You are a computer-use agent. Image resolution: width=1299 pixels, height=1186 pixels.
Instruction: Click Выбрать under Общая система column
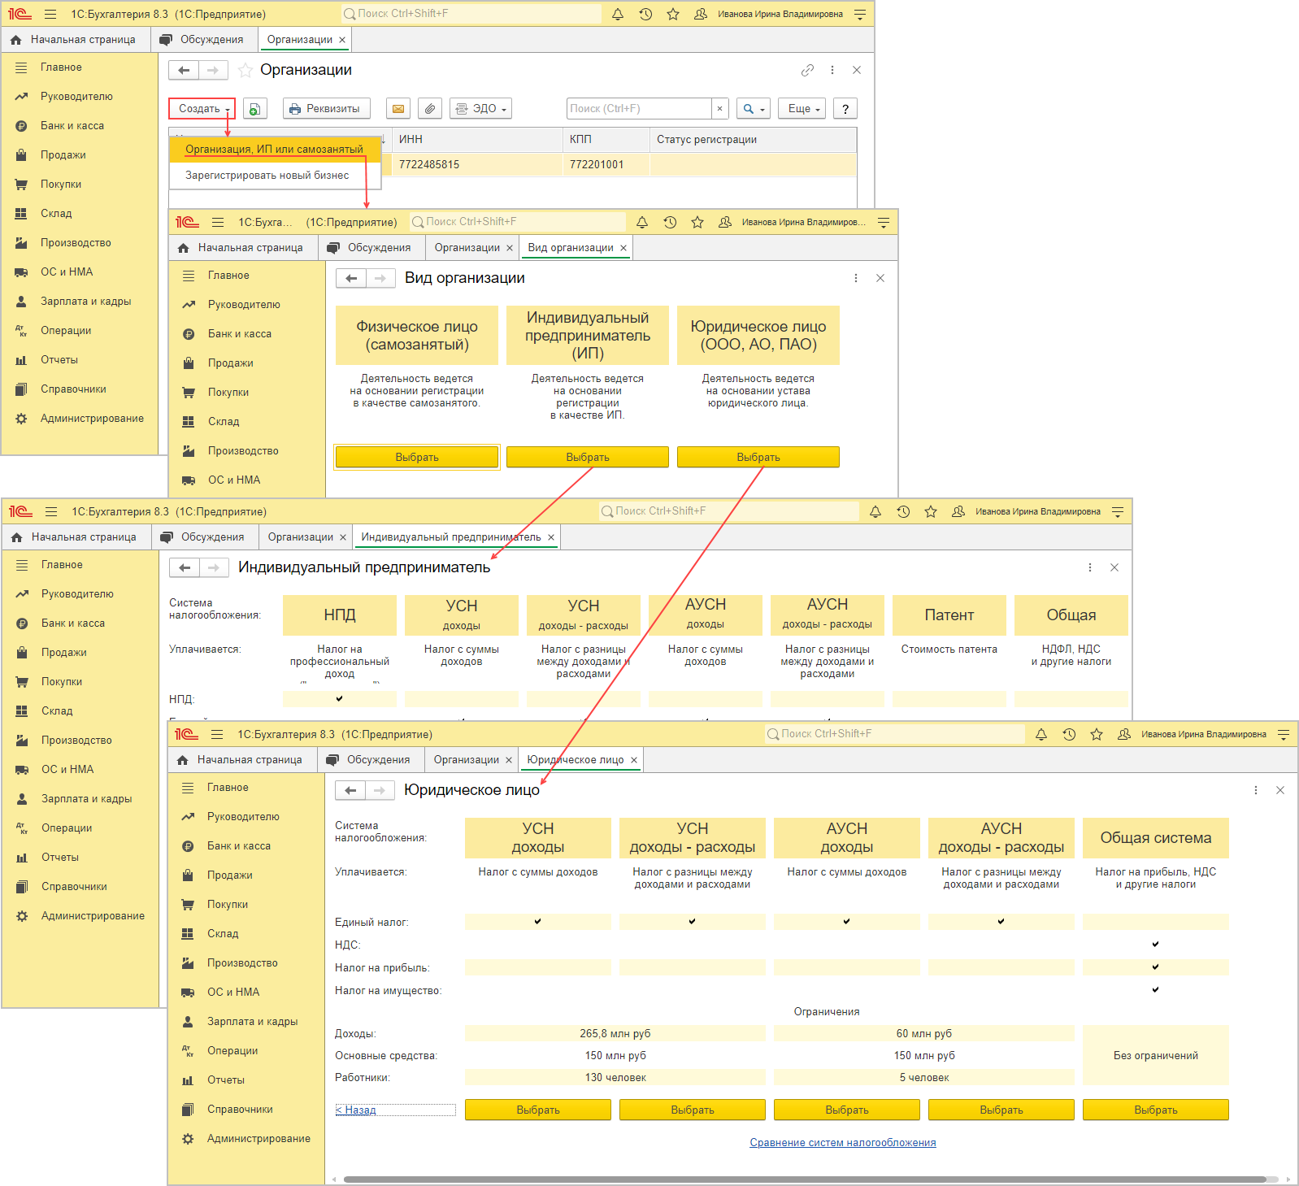click(x=1156, y=1110)
